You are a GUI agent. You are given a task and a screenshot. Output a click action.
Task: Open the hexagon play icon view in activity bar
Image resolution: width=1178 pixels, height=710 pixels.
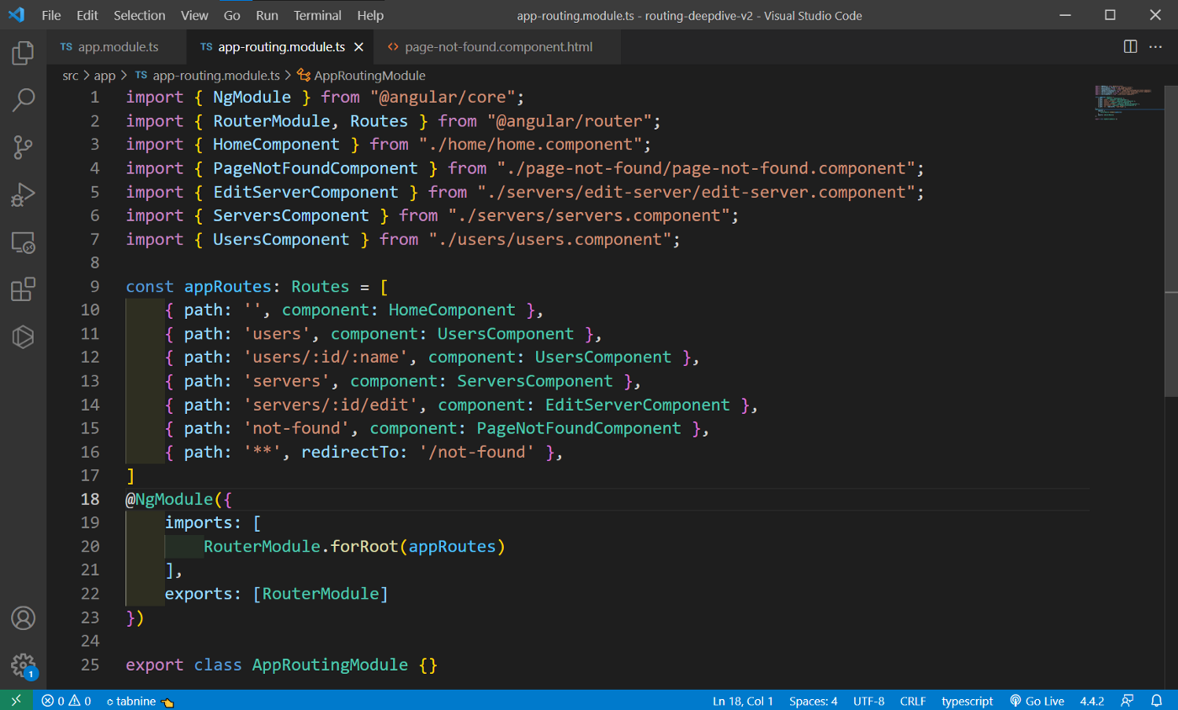pyautogui.click(x=23, y=337)
